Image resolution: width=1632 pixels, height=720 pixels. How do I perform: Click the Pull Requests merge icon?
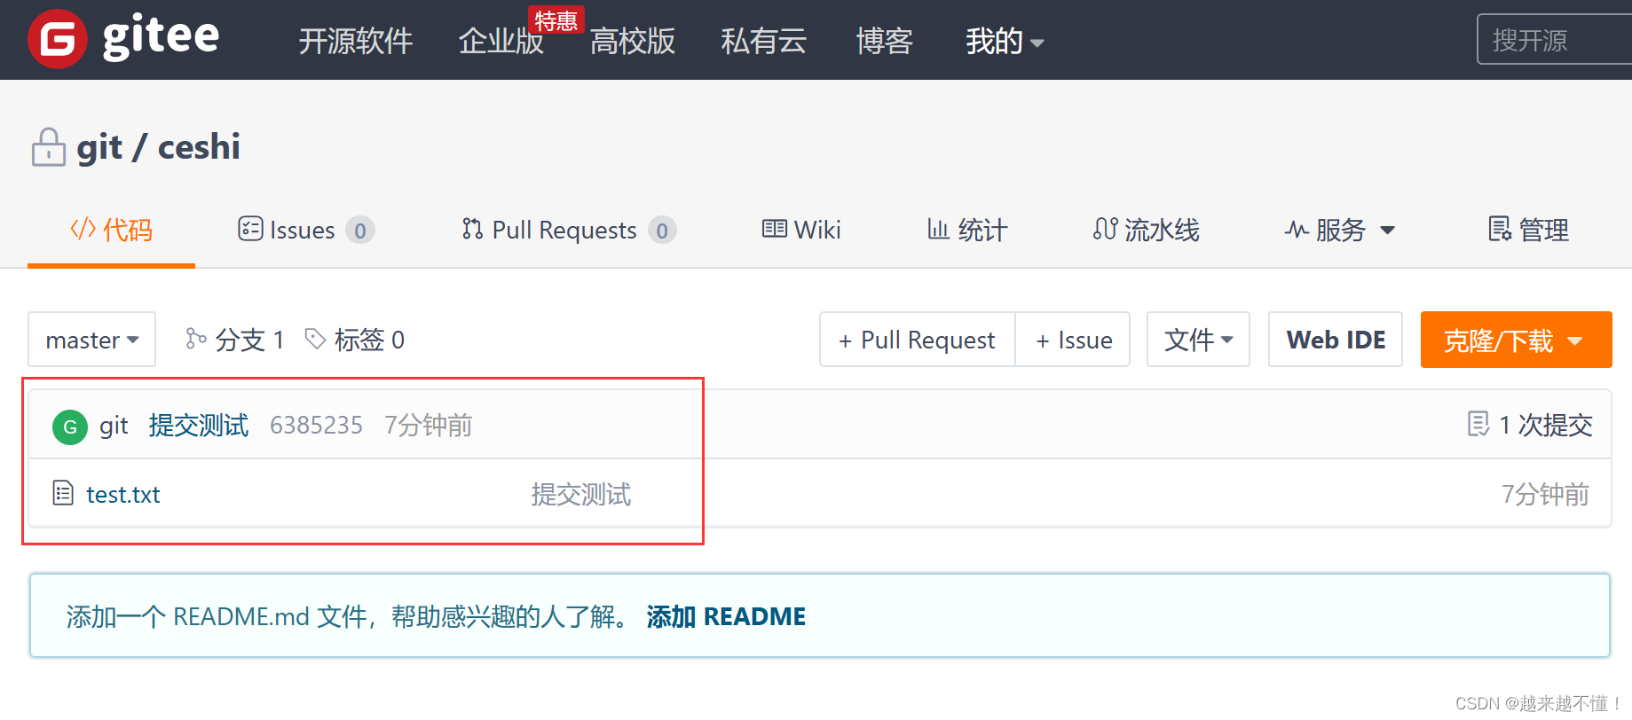coord(472,229)
